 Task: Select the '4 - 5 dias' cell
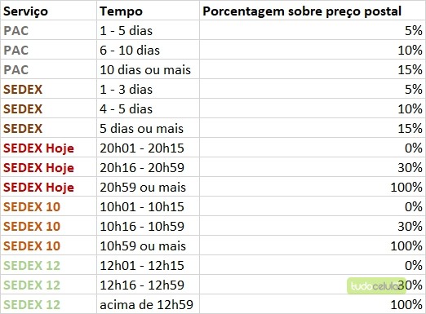tap(148, 108)
